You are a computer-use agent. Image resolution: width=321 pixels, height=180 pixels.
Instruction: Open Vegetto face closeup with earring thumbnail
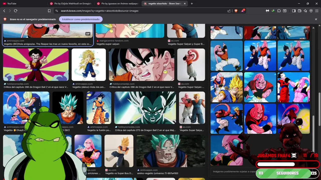point(142,65)
